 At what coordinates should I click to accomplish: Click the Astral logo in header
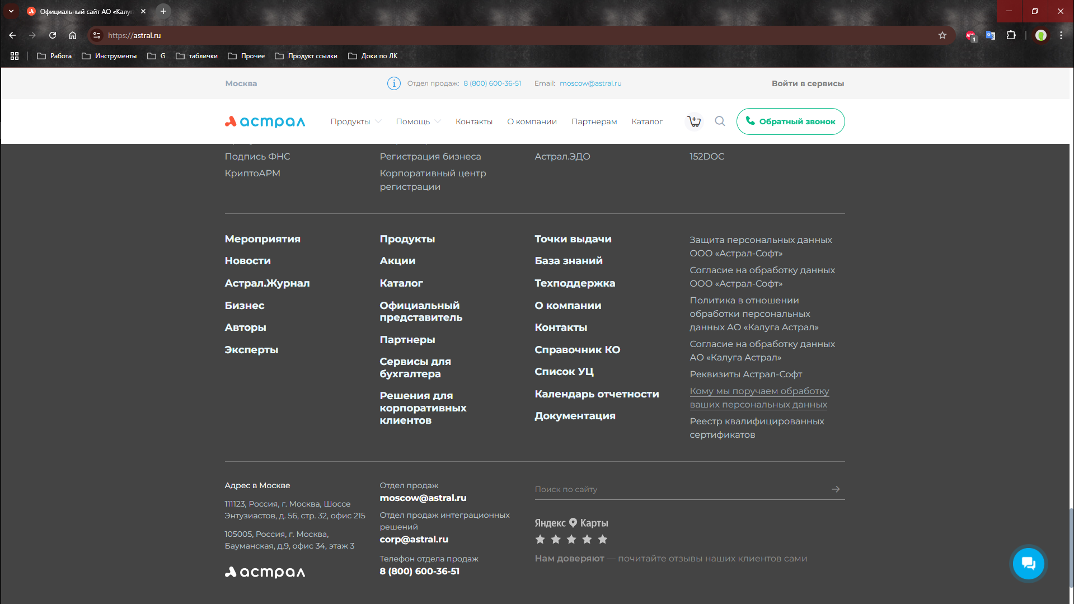tap(265, 121)
